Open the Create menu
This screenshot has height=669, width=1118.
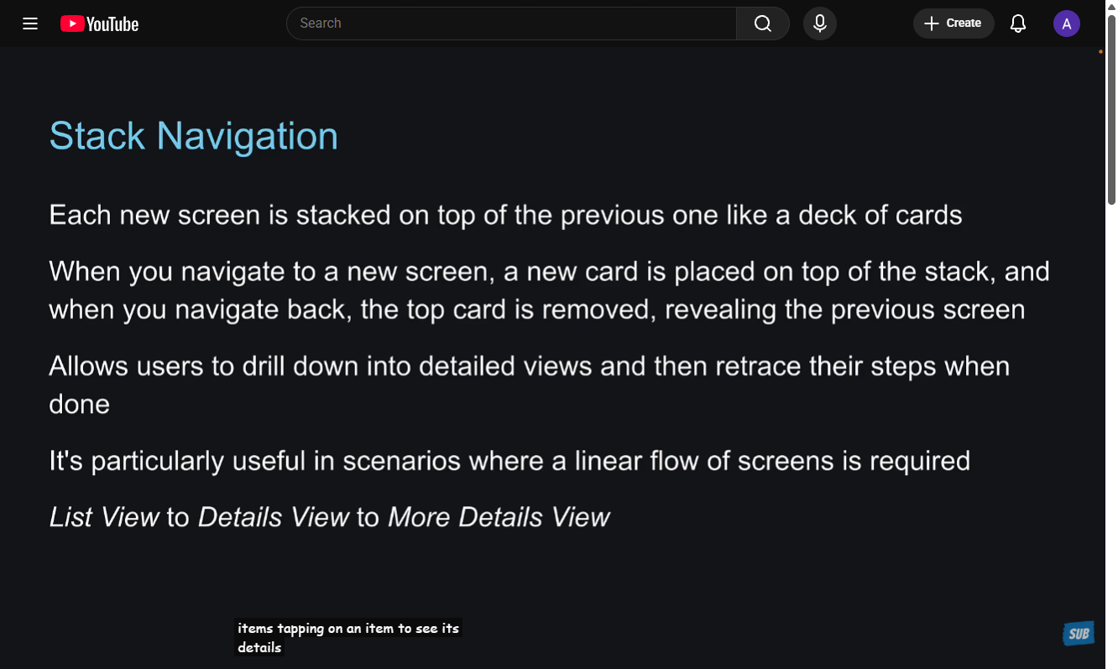(x=953, y=24)
